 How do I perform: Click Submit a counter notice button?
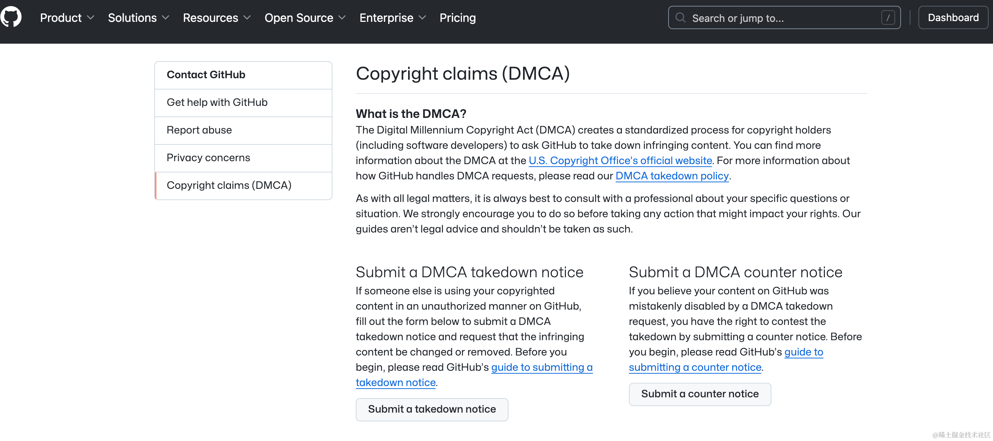pyautogui.click(x=700, y=394)
